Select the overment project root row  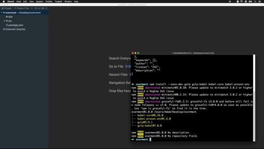(24, 13)
